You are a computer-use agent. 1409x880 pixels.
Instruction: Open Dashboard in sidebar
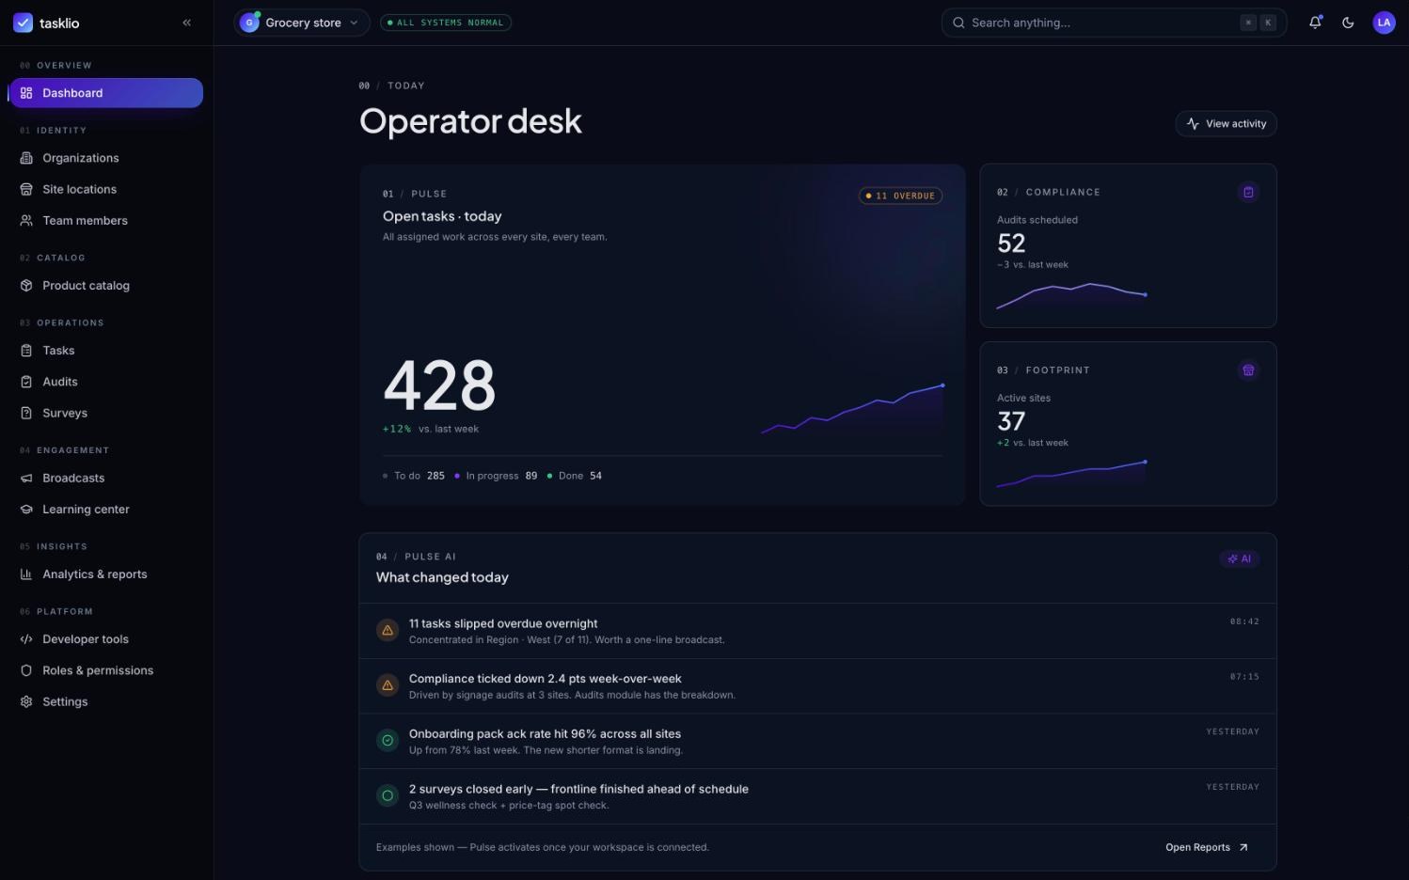[x=105, y=93]
